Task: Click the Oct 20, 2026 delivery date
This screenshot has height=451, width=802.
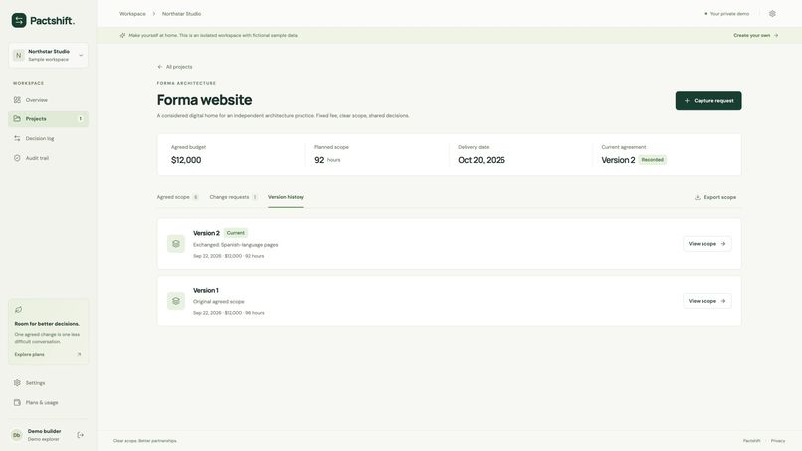Action: click(482, 160)
